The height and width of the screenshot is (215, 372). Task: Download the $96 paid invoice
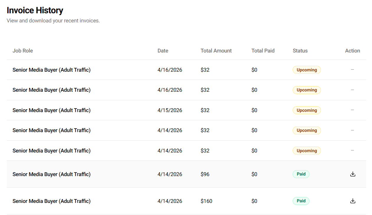pyautogui.click(x=353, y=174)
